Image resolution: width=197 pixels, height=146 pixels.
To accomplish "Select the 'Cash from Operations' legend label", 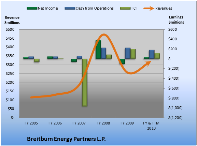I will pos(95,8).
